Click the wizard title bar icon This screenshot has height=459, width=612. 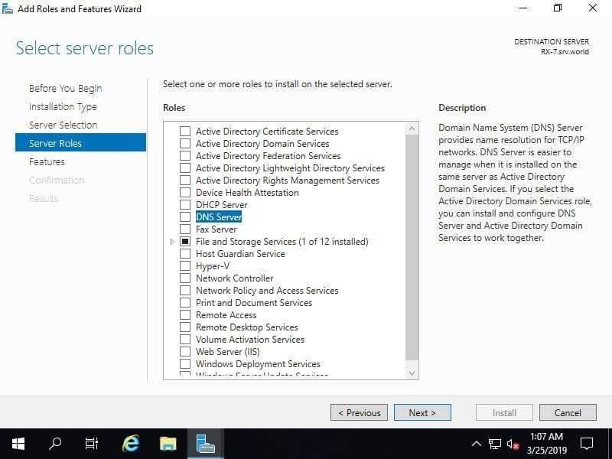click(x=7, y=8)
